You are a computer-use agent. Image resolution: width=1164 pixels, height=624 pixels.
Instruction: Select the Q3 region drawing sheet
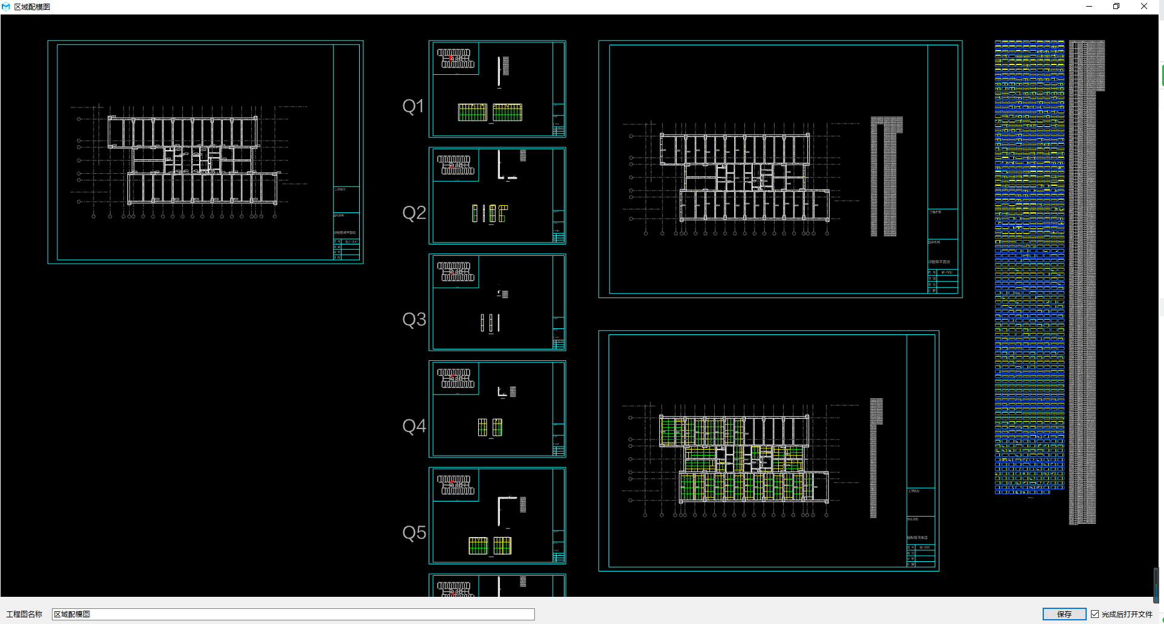(497, 302)
